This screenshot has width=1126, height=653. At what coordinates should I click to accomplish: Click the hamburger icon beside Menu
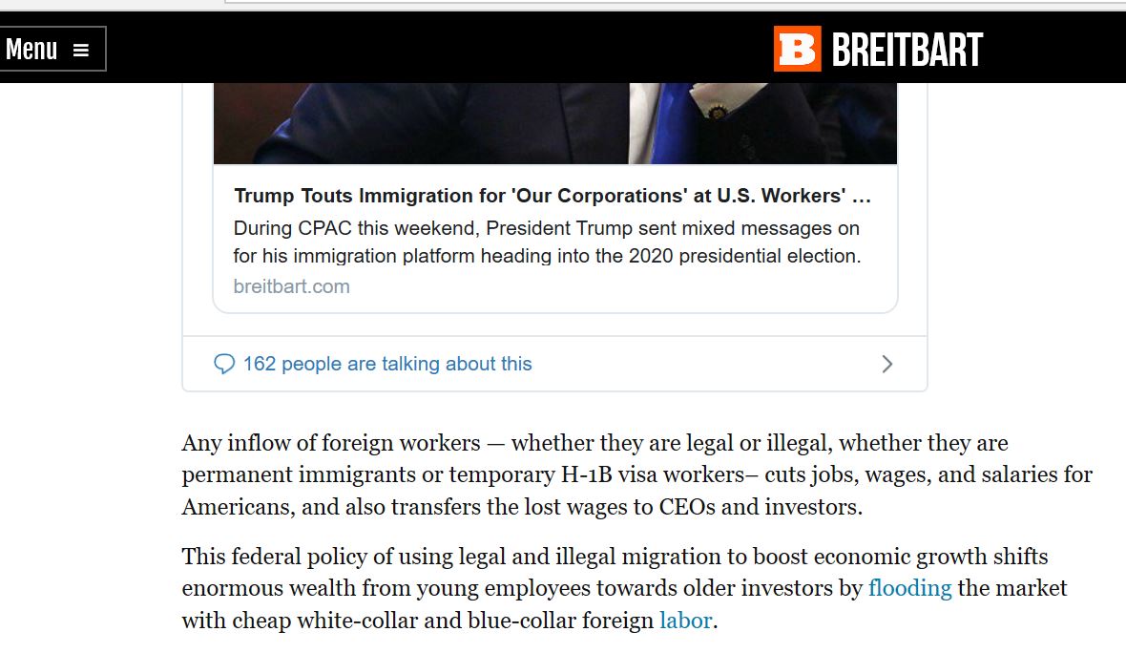tap(81, 50)
